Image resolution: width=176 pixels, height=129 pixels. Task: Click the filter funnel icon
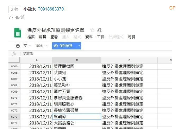[25, 46]
